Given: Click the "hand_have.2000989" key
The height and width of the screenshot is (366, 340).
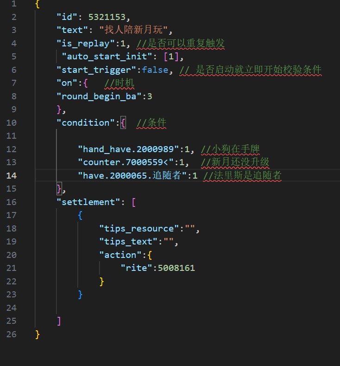Looking at the screenshot, I should pyautogui.click(x=128, y=149).
